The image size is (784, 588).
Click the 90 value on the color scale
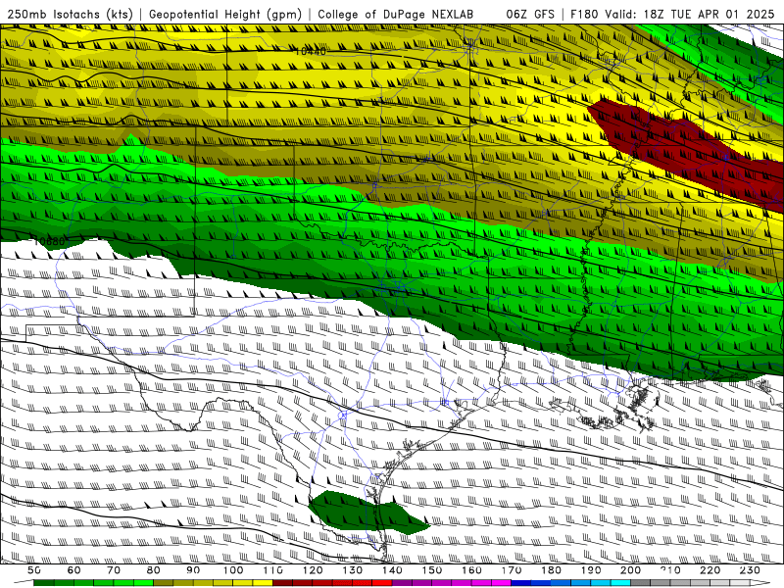(x=193, y=570)
